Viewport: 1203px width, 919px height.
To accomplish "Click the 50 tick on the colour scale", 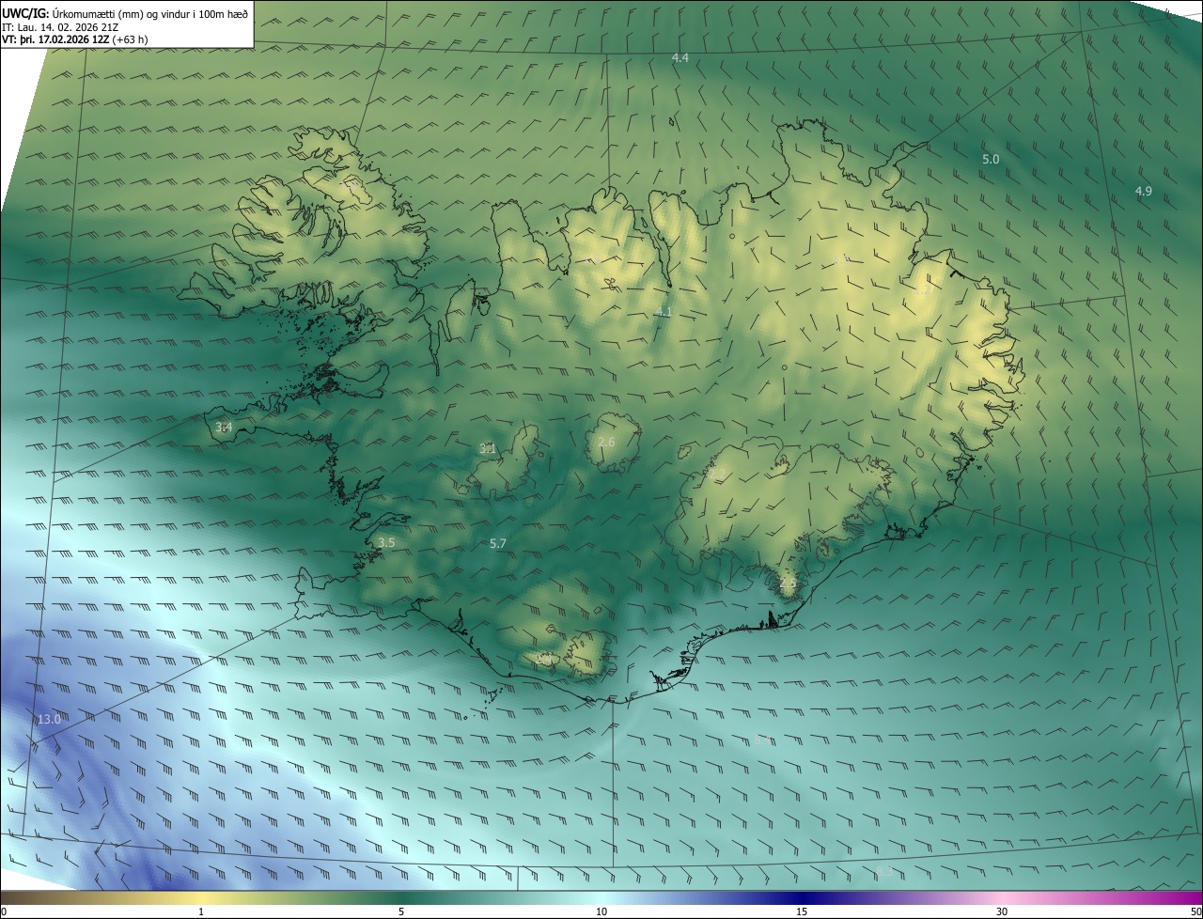I will pos(1195,911).
